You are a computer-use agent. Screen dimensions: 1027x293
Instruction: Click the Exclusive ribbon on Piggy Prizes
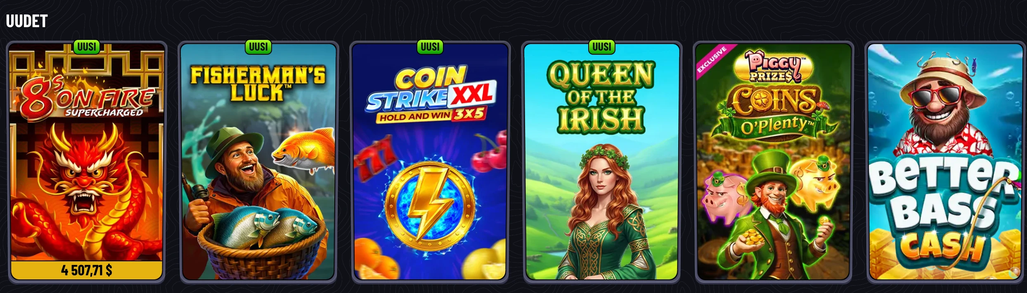[x=712, y=60]
